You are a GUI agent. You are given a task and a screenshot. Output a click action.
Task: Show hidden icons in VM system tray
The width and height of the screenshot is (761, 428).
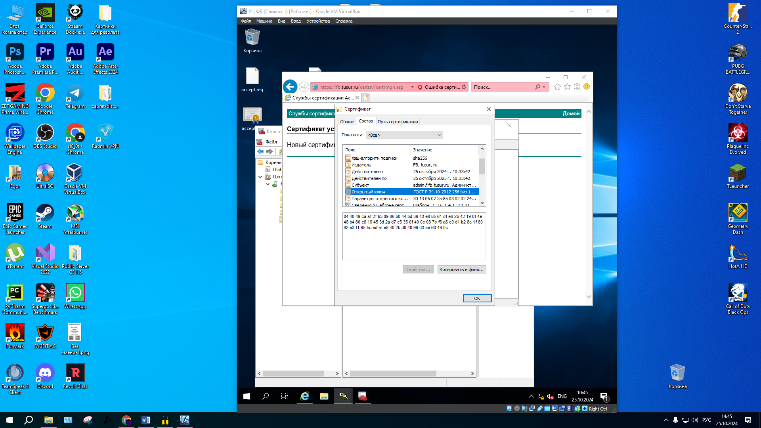pyautogui.click(x=531, y=396)
